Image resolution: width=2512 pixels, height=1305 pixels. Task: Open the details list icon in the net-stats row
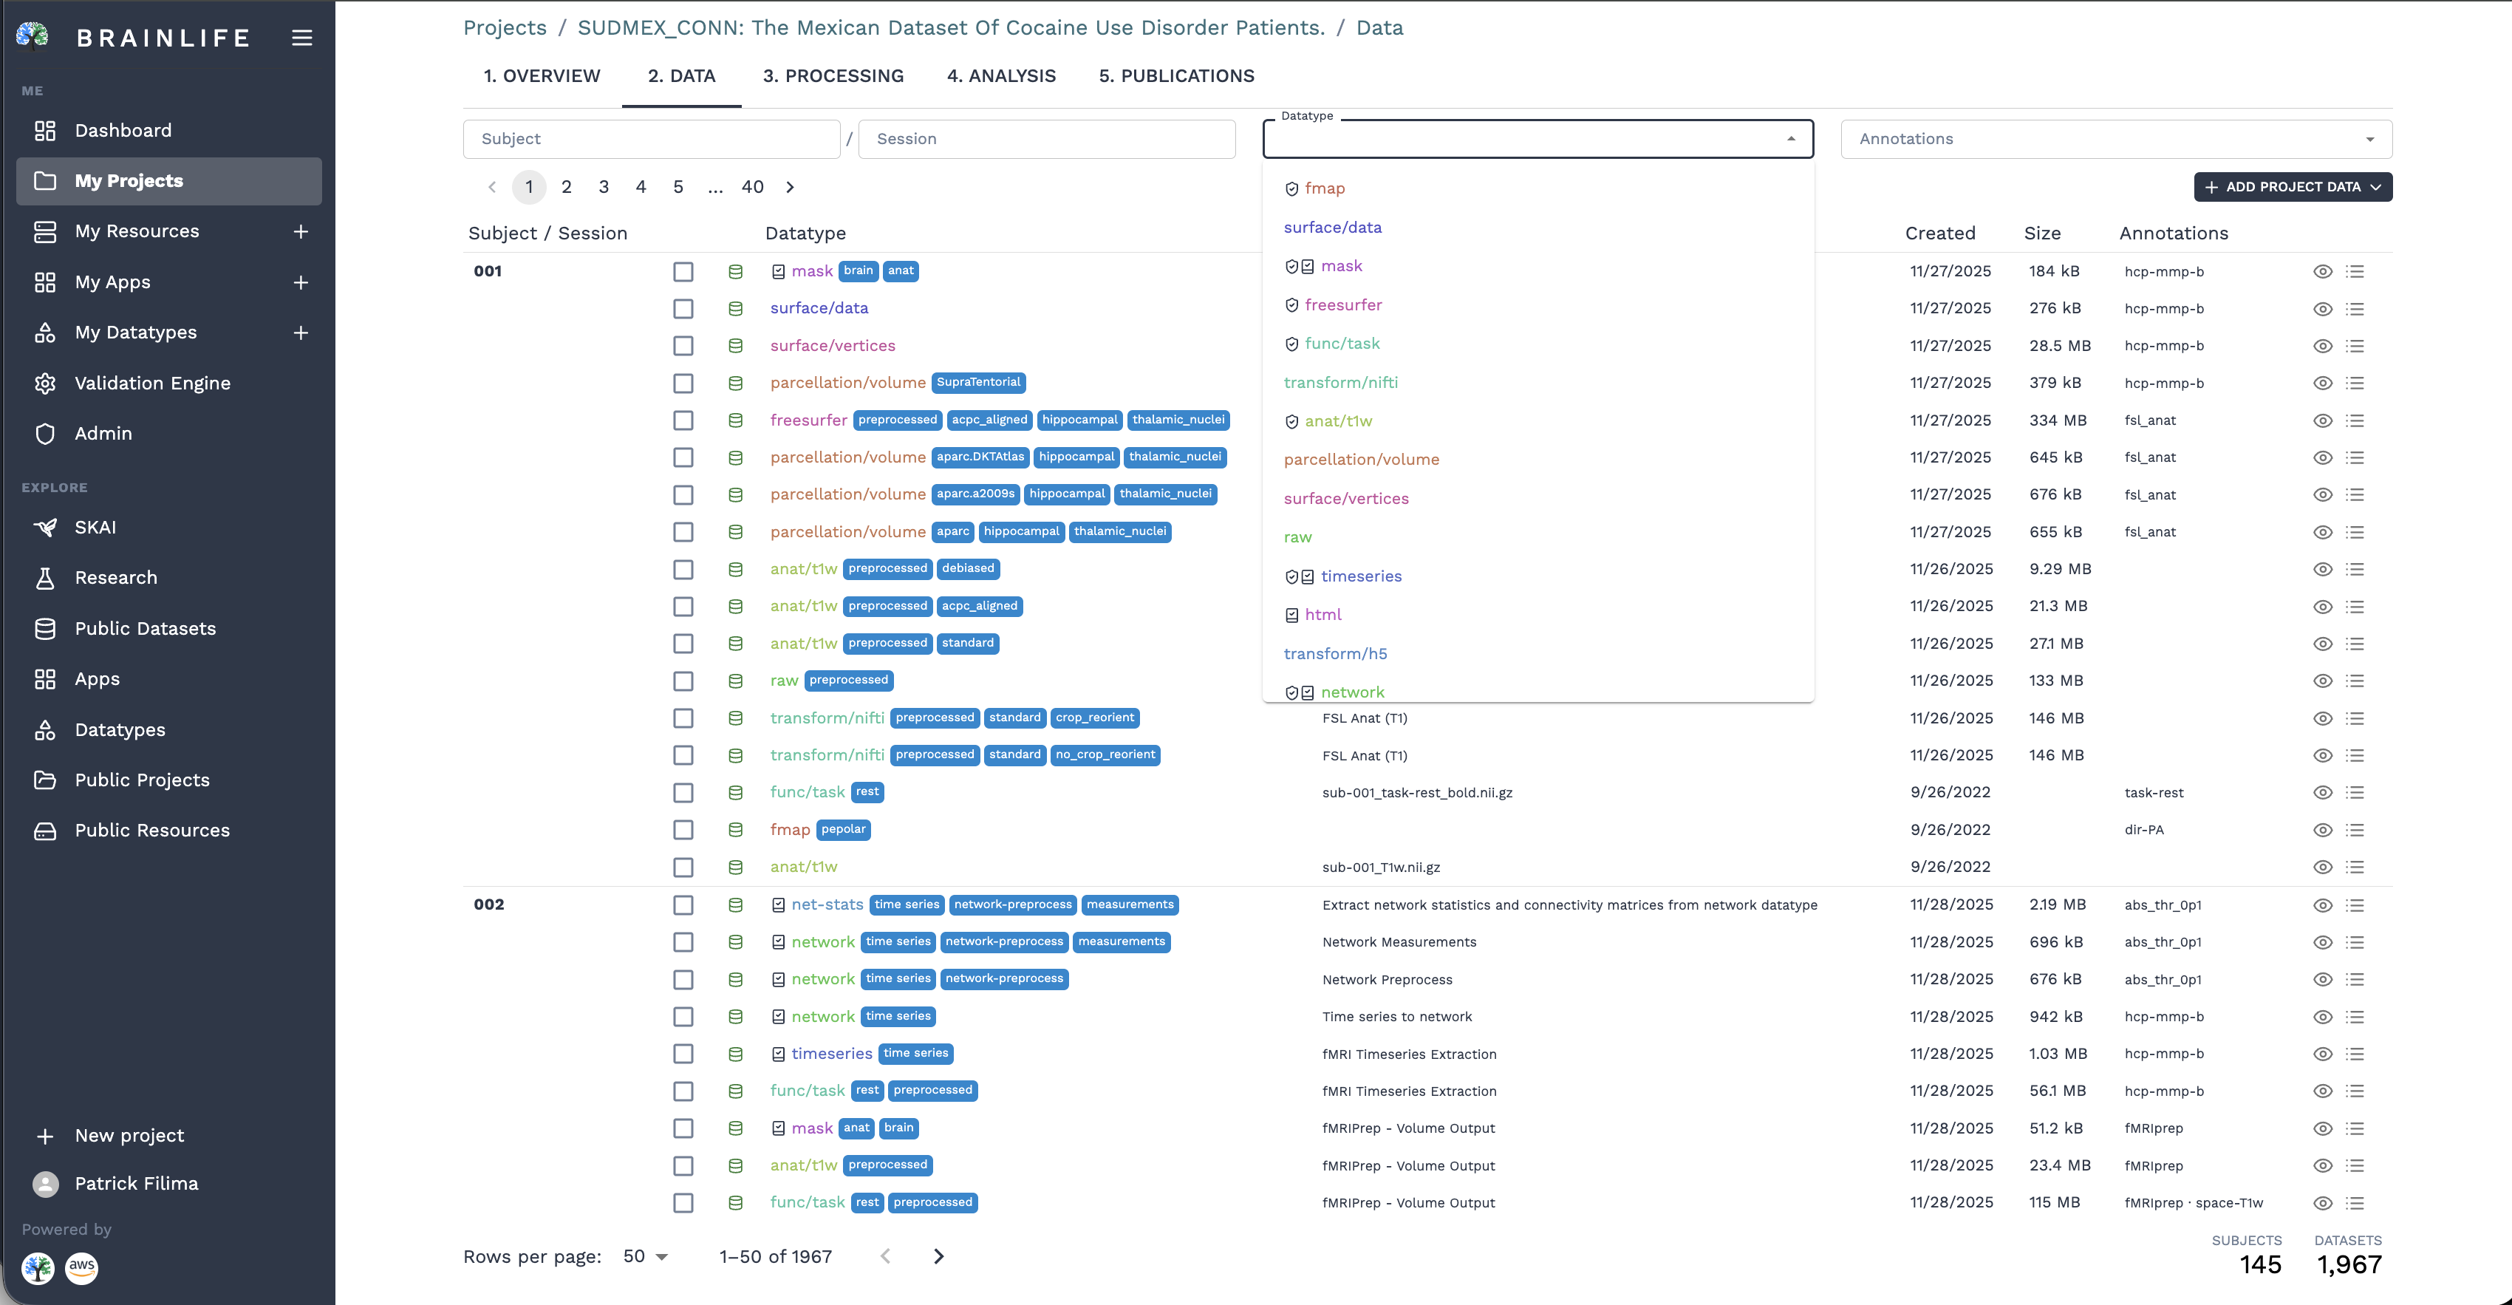click(2355, 905)
